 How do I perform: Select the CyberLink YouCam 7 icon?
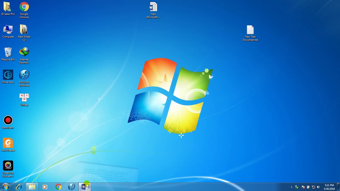(x=8, y=169)
